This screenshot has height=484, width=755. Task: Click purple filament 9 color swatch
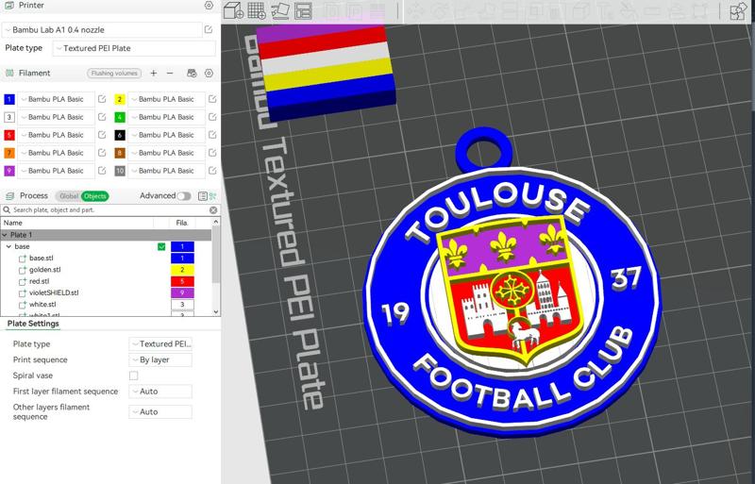[9, 171]
